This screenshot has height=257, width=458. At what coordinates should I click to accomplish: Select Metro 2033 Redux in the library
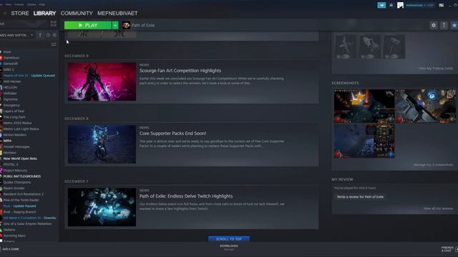(17, 123)
